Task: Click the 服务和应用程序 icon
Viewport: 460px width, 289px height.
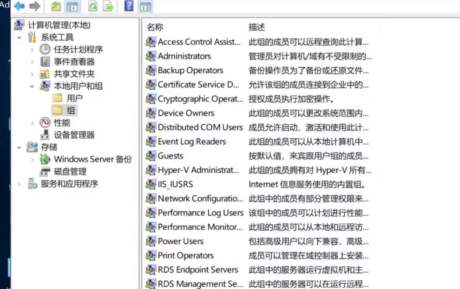Action: point(32,184)
